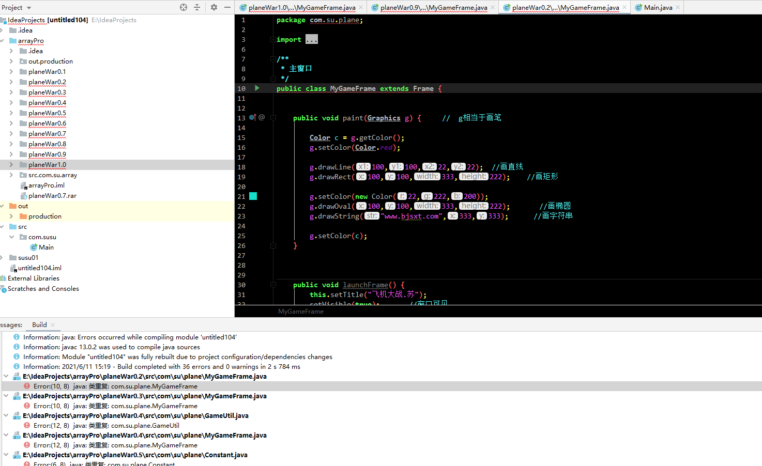Screen dimensions: 762x466
Task: Switch to planeWar1.0 MyGameFrame.java tab
Action: (301, 8)
